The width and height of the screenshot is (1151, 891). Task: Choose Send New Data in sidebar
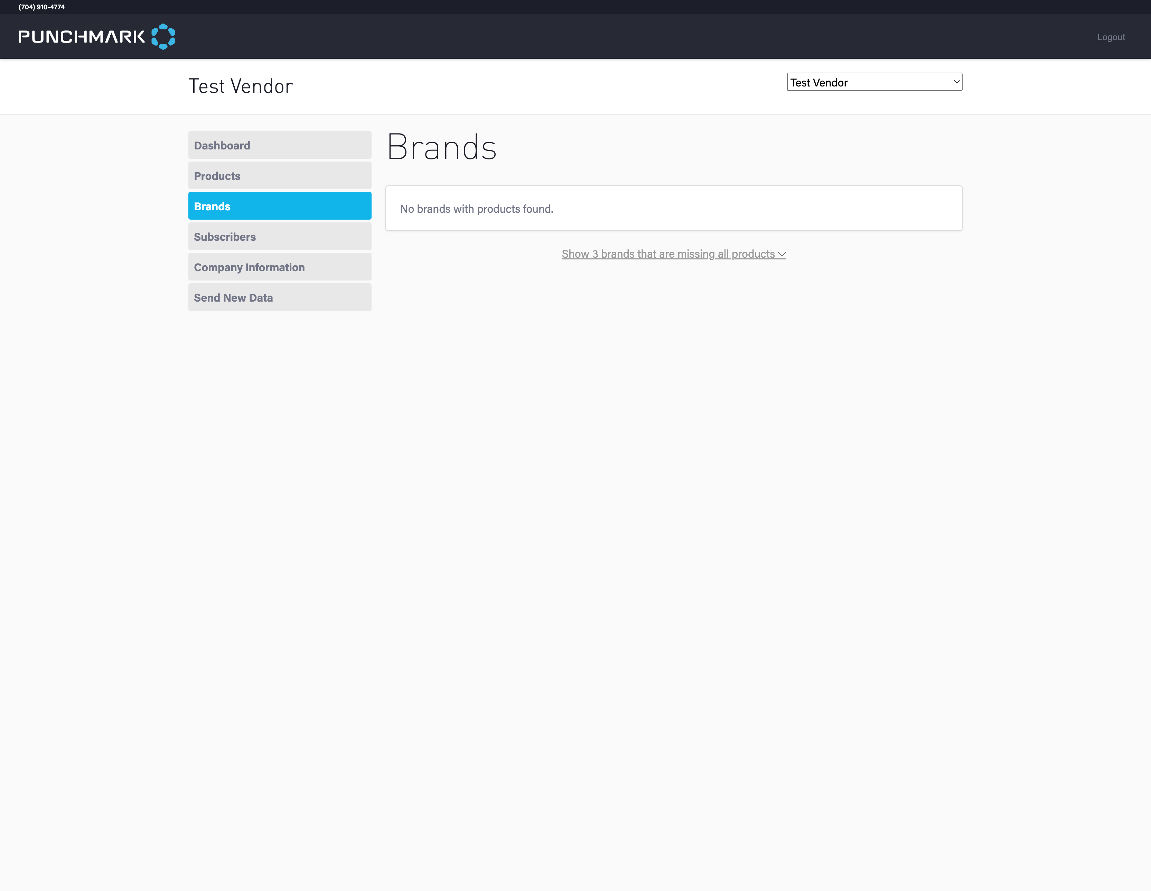(279, 297)
